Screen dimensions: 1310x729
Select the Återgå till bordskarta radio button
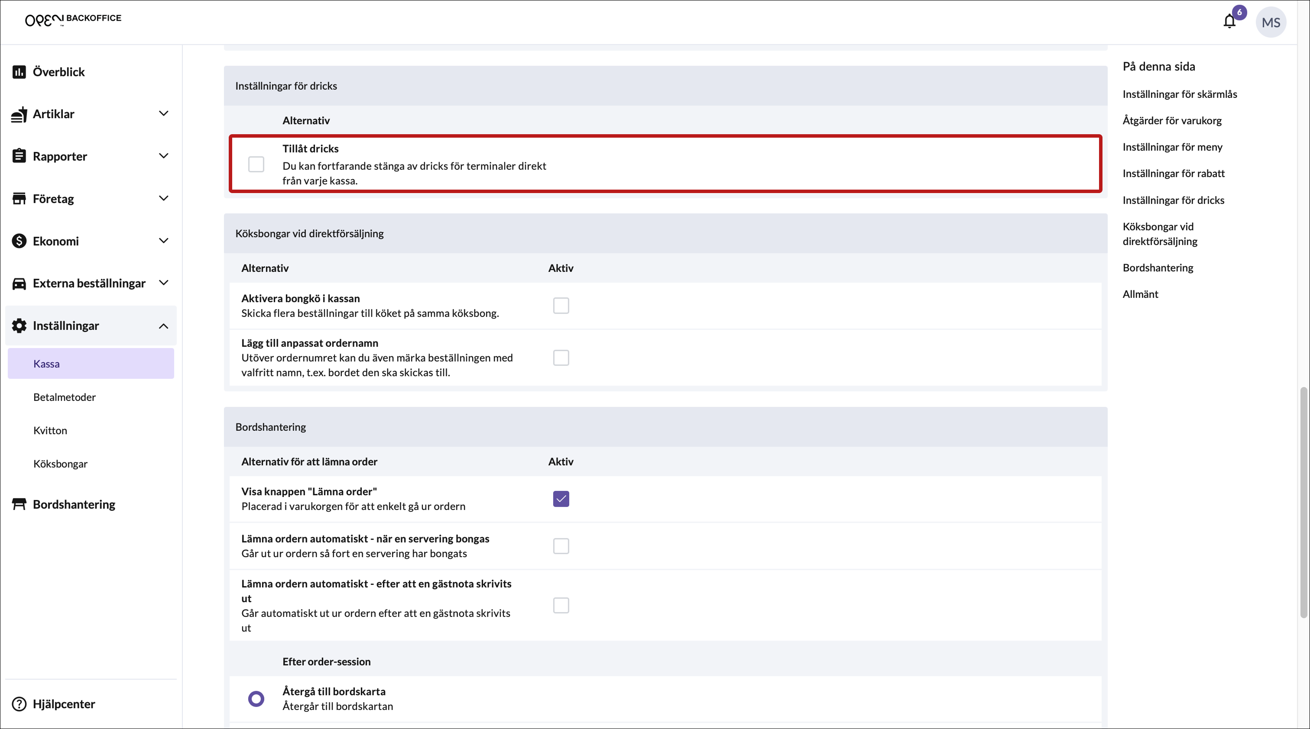[x=256, y=699]
